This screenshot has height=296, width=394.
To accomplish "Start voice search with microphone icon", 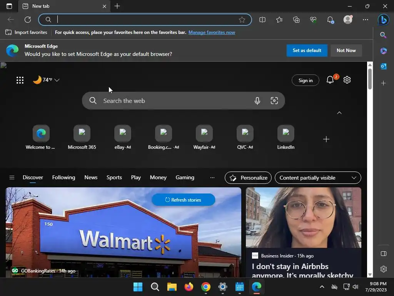I will coord(257,101).
